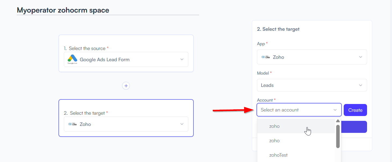This screenshot has width=392, height=162.
Task: Click the Myoperator zohocrm space title
Action: 63,10
